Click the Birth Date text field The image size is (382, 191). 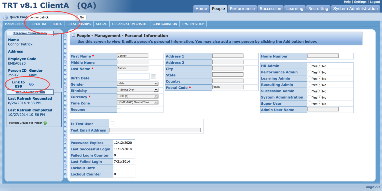click(133, 76)
